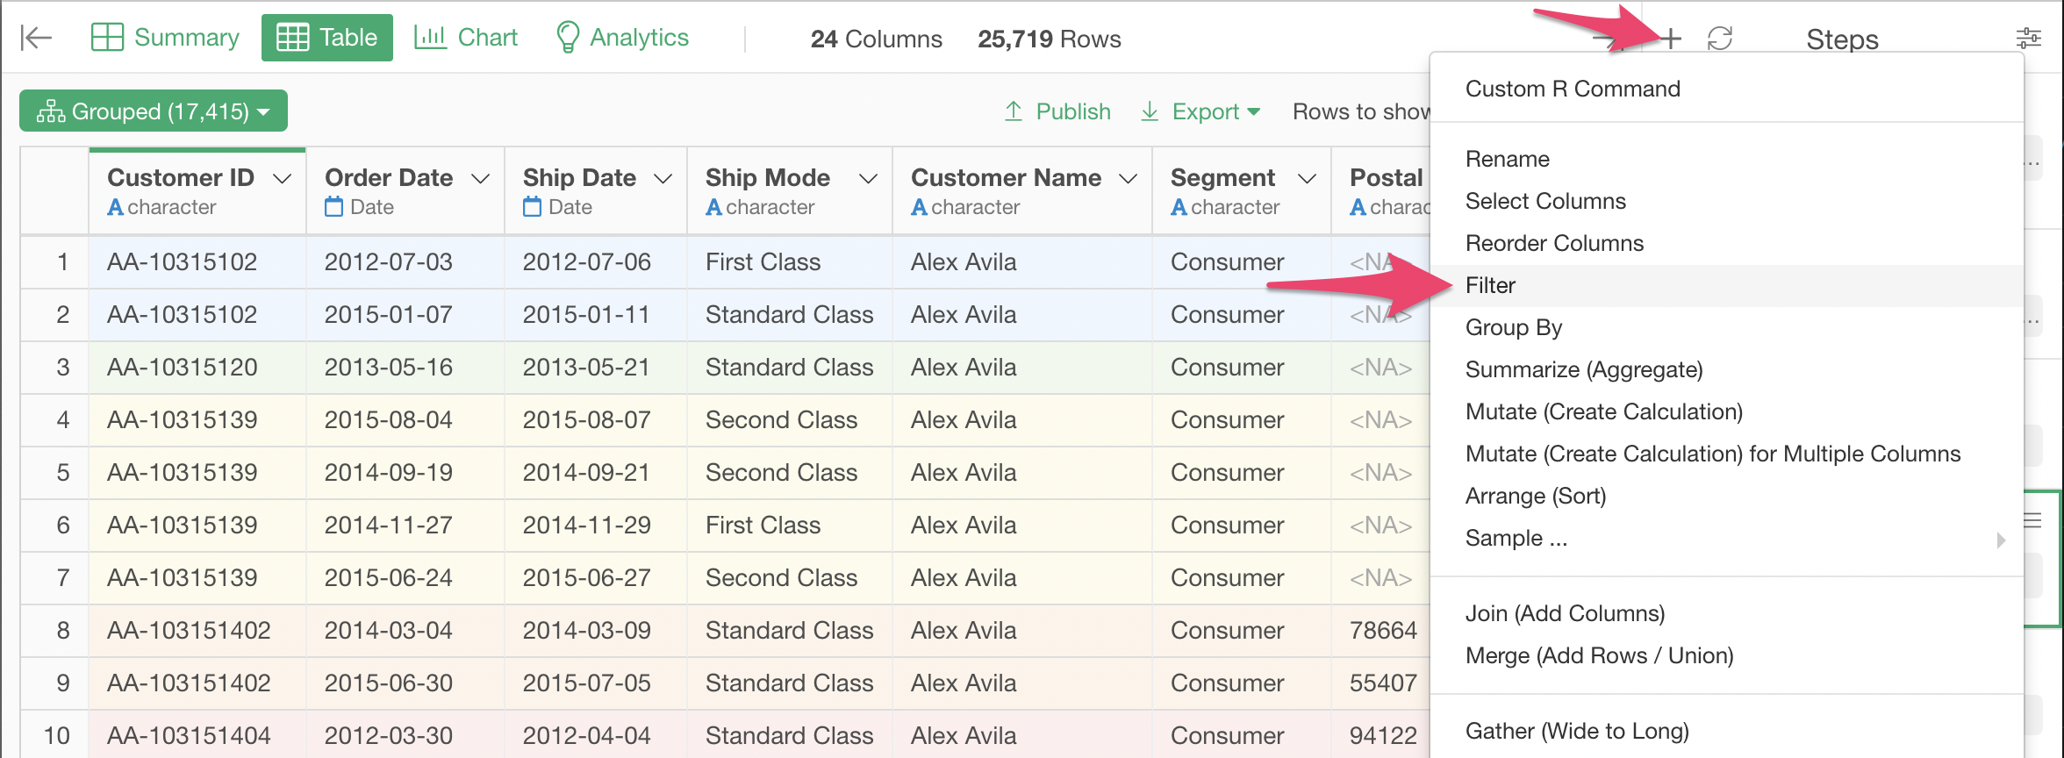Choose Mutate (Create Calculation) menu item
2064x758 pixels.
point(1726,411)
